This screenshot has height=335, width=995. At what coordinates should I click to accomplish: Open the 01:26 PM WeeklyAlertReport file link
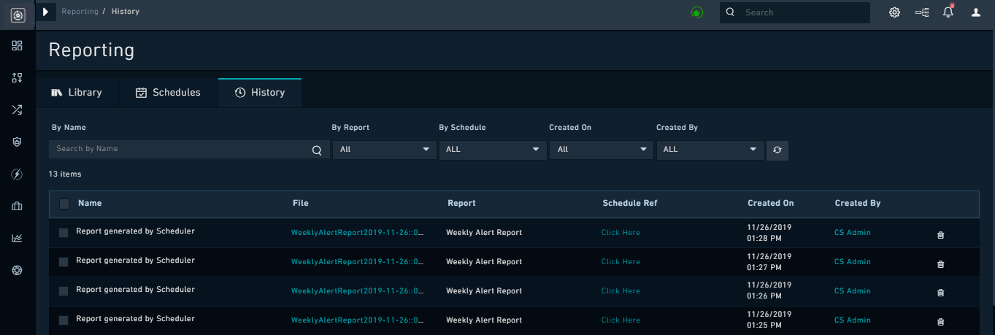358,290
